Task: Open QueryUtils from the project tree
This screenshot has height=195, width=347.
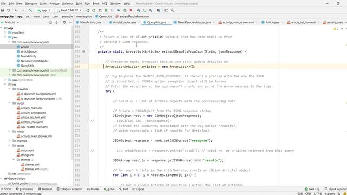Action: [27, 66]
